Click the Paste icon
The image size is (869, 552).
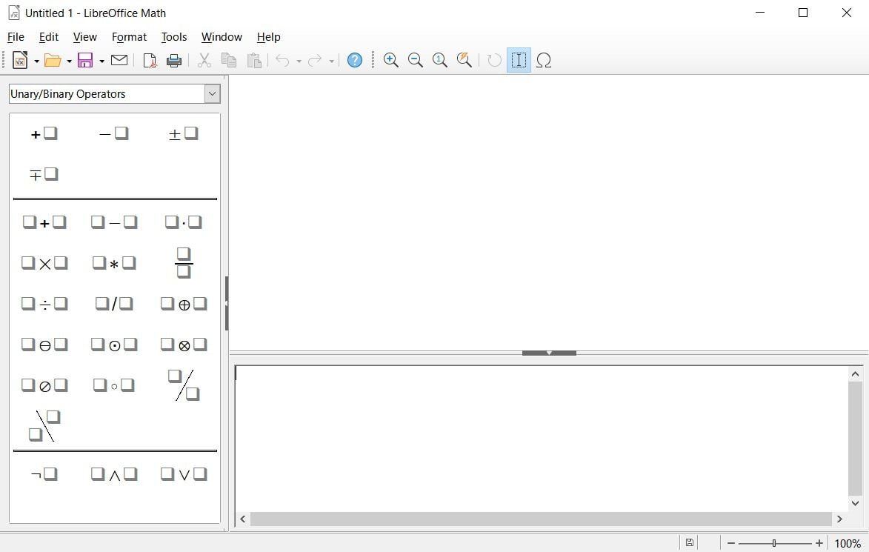click(254, 60)
